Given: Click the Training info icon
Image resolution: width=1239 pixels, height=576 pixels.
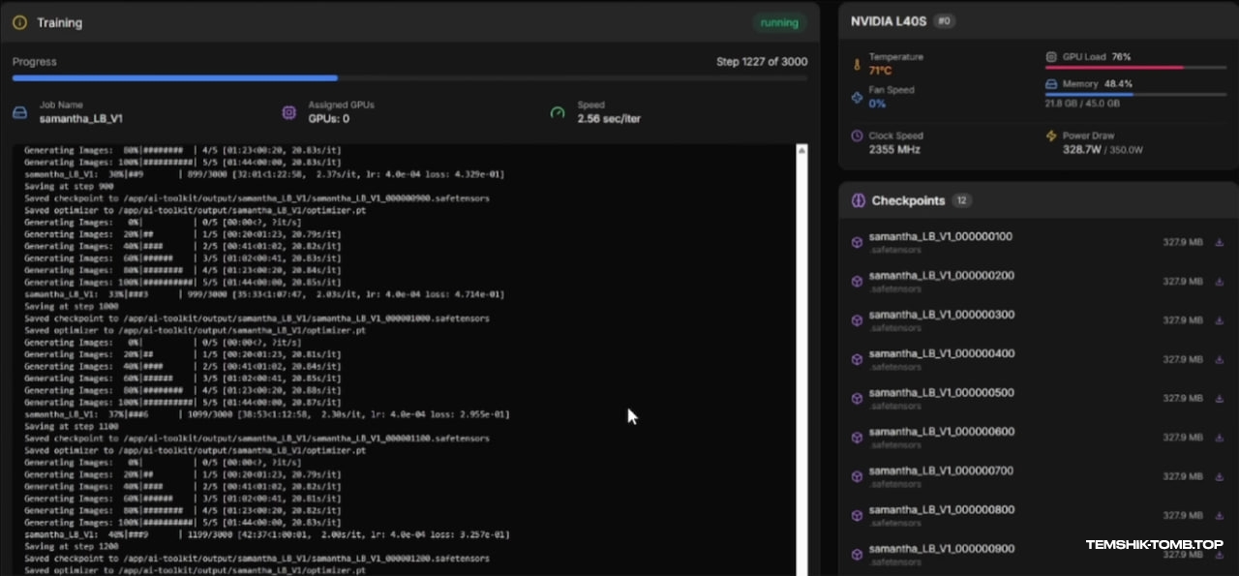Looking at the screenshot, I should 19,22.
